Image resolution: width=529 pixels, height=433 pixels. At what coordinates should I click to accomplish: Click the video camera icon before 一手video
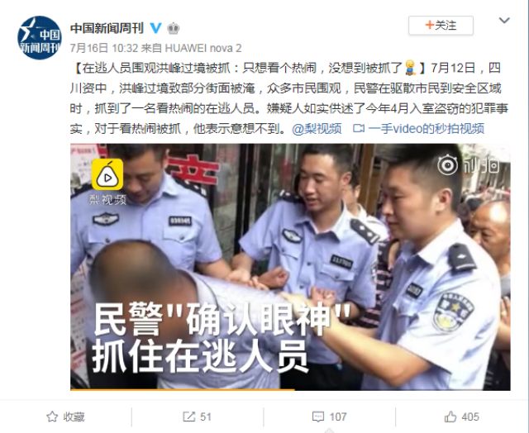coord(358,129)
